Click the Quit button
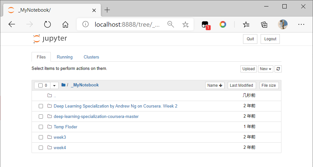This screenshot has width=313, height=167. pos(250,39)
